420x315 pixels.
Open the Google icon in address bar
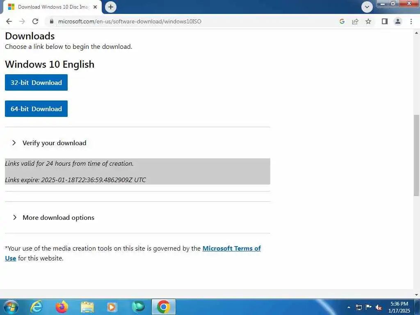pos(342,21)
